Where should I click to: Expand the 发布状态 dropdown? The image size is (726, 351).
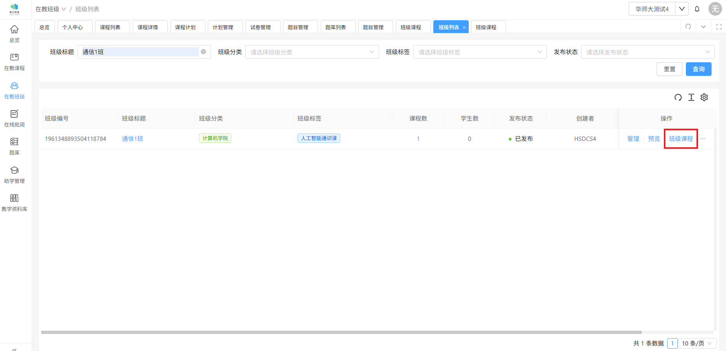(647, 52)
